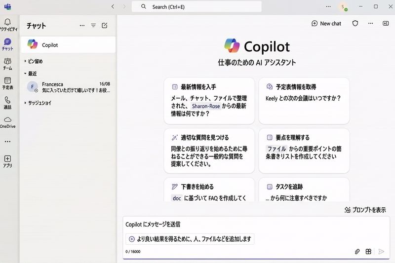Expand the サジェスト suggested section
The width and height of the screenshot is (395, 263).
tap(38, 103)
